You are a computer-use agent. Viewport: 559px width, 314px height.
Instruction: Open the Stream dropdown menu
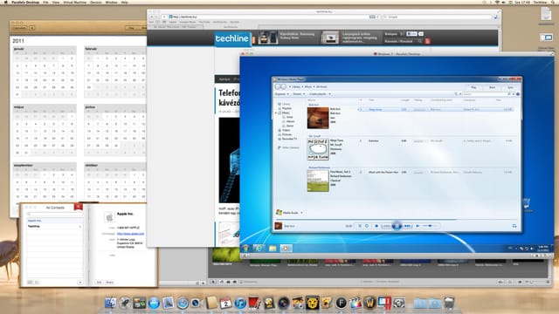point(299,94)
